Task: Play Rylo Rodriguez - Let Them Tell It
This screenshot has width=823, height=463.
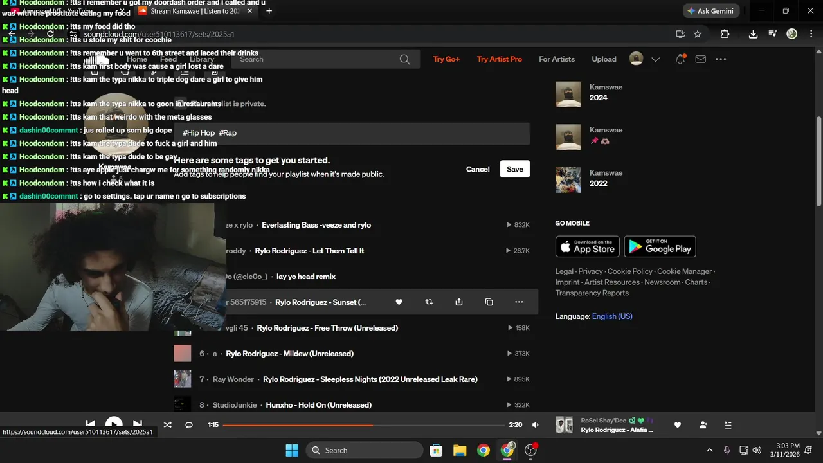Action: click(x=310, y=251)
